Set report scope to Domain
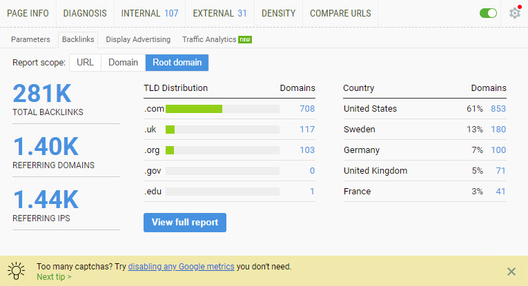The height and width of the screenshot is (286, 528). [x=123, y=63]
